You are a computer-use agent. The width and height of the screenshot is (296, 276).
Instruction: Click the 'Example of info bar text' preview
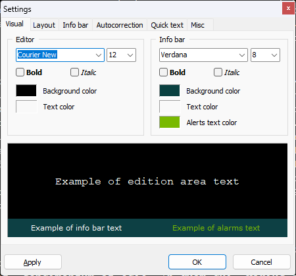76,228
